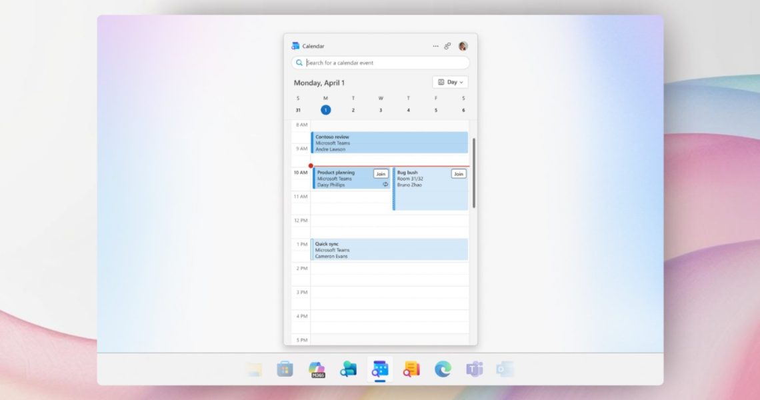Click the 'Monday, April 1' date heading

(319, 83)
